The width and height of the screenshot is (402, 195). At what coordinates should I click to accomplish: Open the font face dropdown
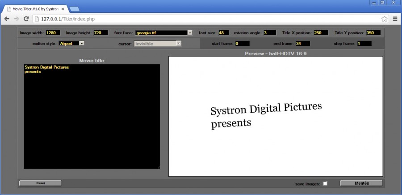164,32
